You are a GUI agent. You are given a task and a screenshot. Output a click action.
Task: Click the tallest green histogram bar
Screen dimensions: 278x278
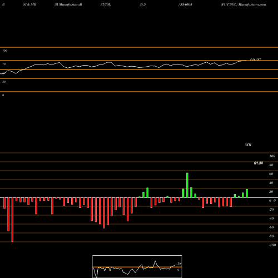187,185
